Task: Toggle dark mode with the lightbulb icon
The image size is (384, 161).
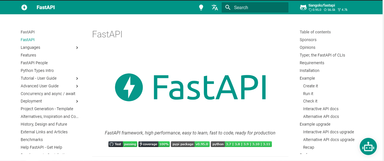Action: [201, 7]
